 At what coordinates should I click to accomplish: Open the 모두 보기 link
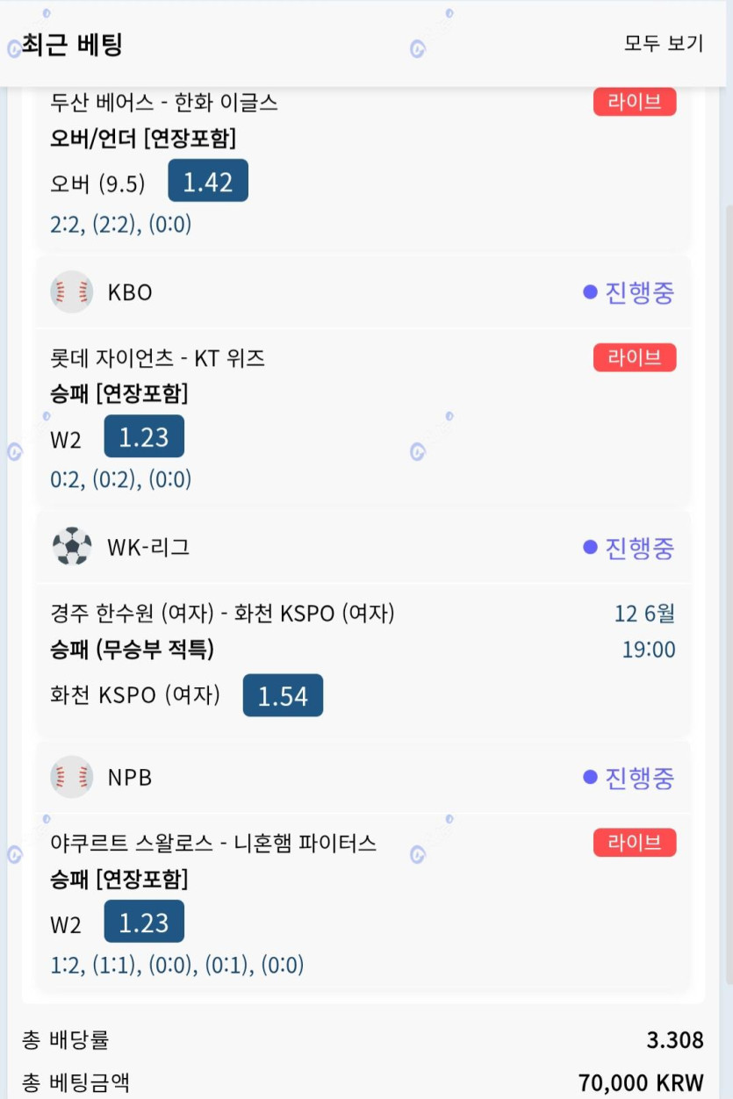point(664,43)
